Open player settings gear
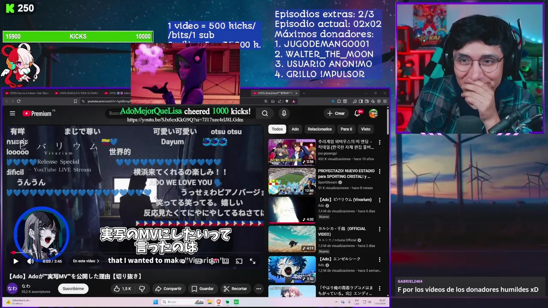This screenshot has height=308, width=548. click(212, 261)
